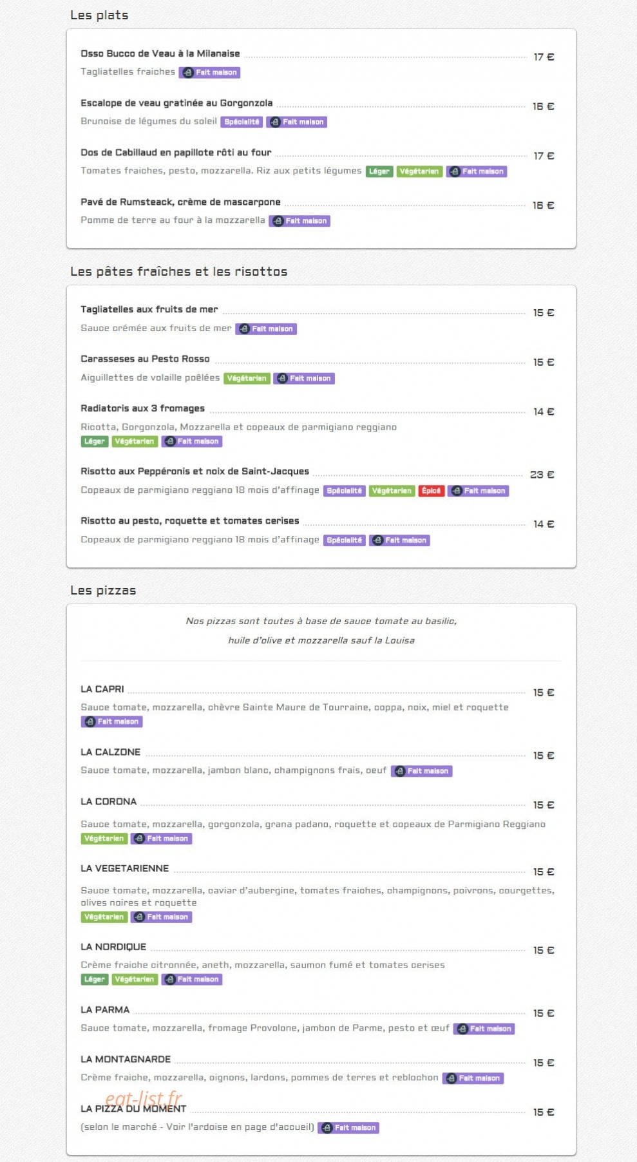Click the Fait maison badge on La Montagnarde

(x=473, y=1078)
